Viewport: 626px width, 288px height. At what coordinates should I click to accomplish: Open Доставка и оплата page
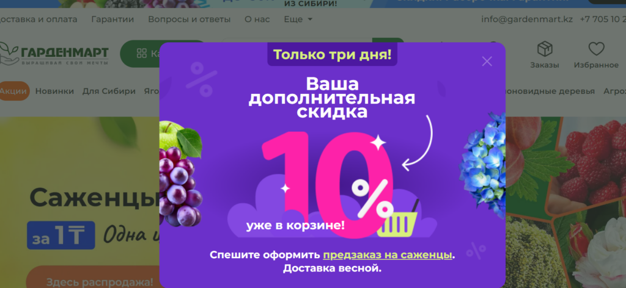37,19
